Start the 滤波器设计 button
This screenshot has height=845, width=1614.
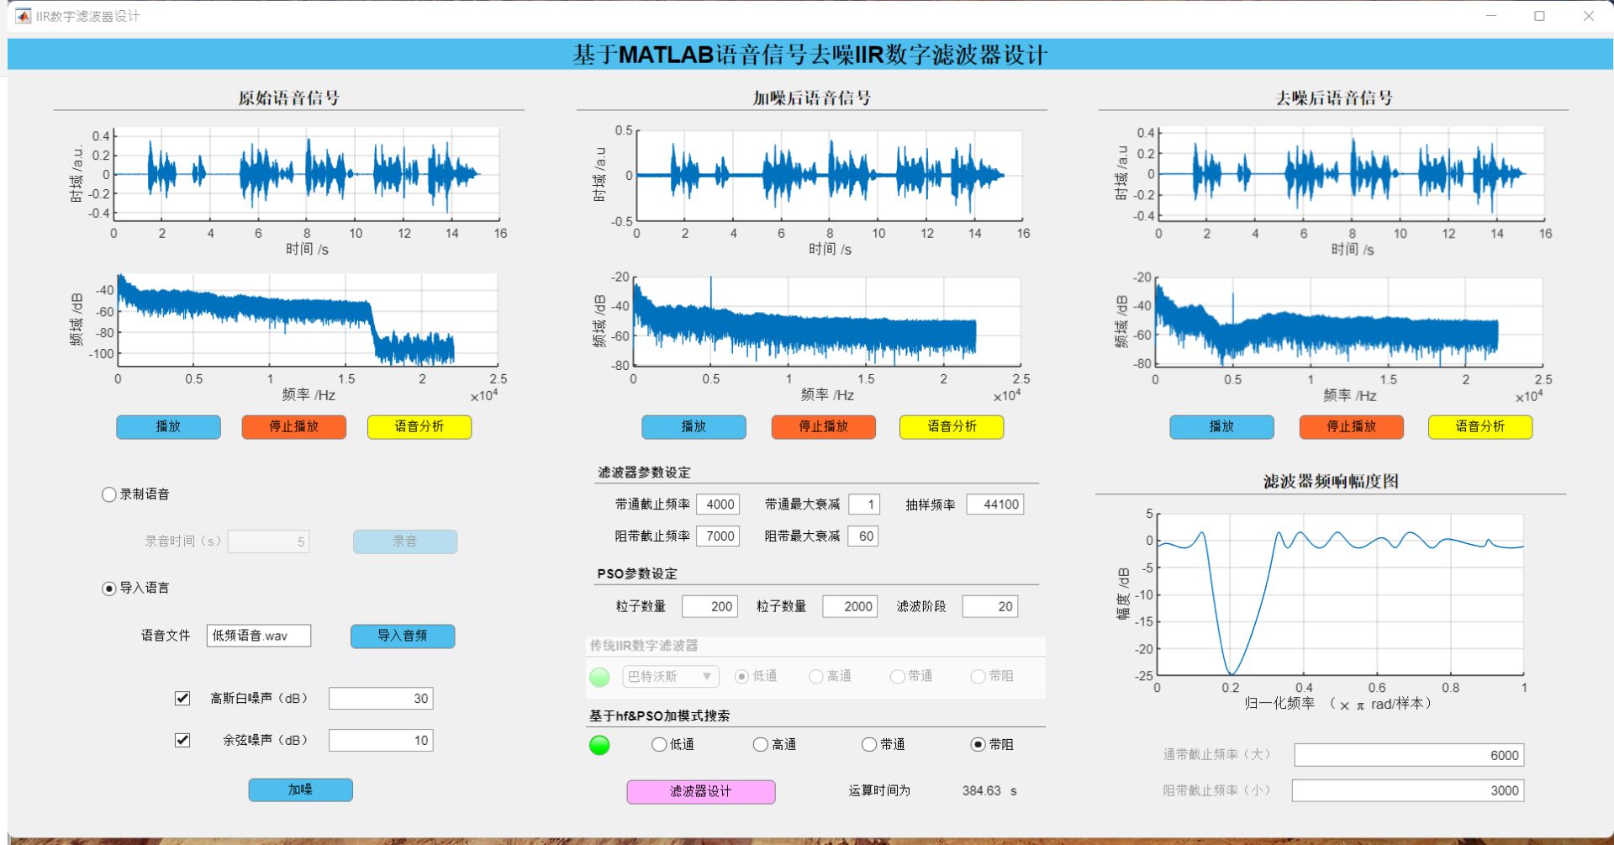click(x=701, y=791)
